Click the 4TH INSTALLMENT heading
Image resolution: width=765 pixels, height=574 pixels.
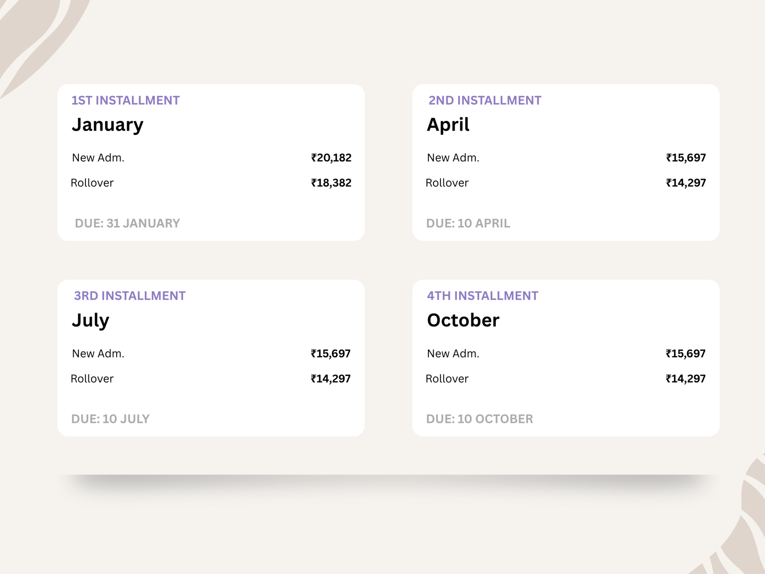(x=482, y=296)
